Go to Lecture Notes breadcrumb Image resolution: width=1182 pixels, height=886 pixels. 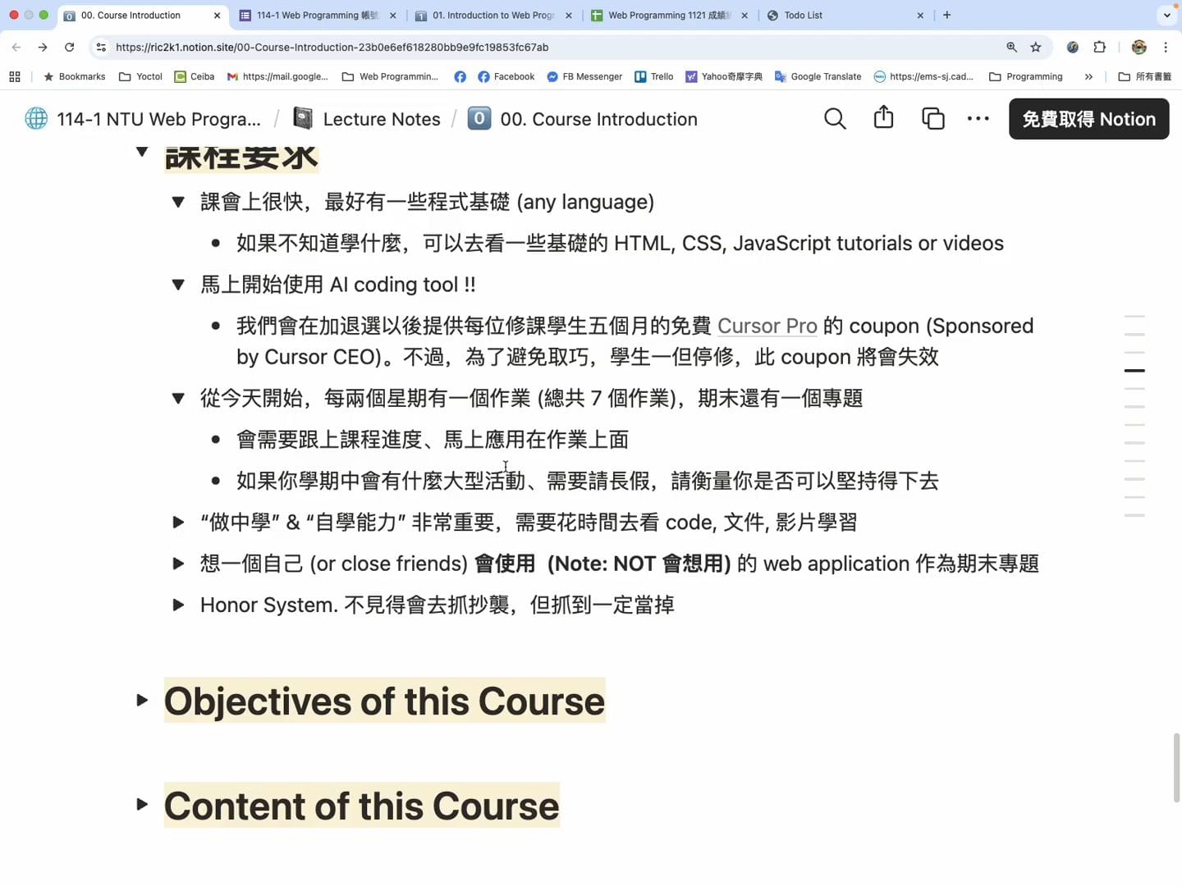[381, 119]
